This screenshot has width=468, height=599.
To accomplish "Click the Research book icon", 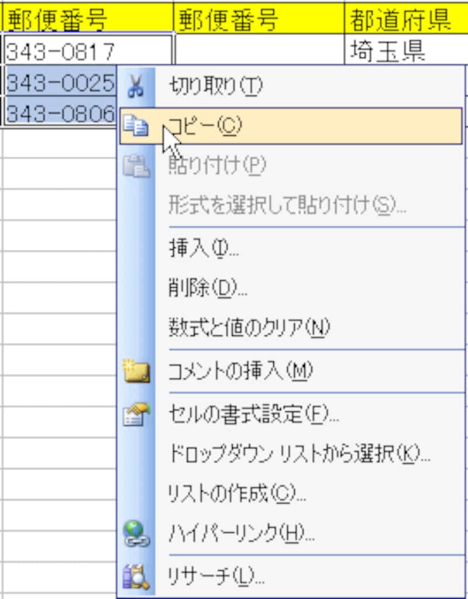I will tap(136, 576).
